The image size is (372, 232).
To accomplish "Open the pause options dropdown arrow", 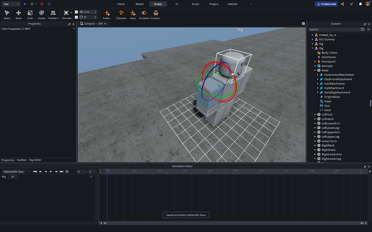I will point(36,4).
